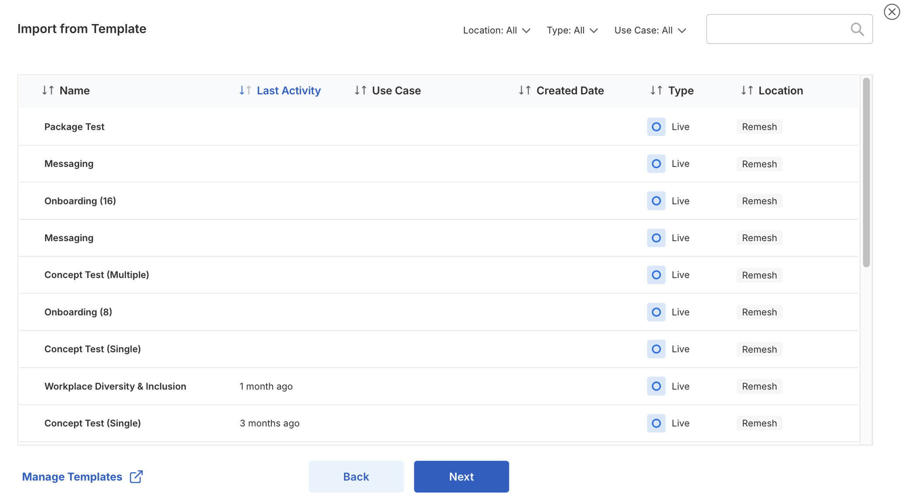Select the Workplace Diversity & Inclusion template
The height and width of the screenshot is (502, 903).
point(115,386)
